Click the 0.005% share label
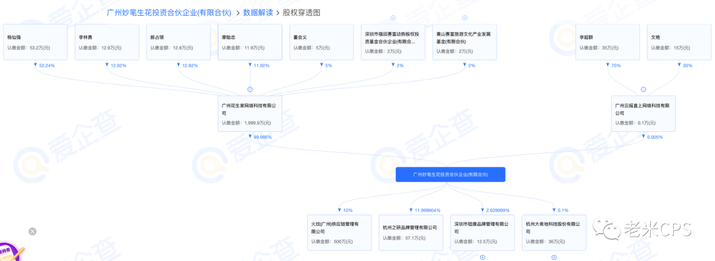 click(655, 137)
